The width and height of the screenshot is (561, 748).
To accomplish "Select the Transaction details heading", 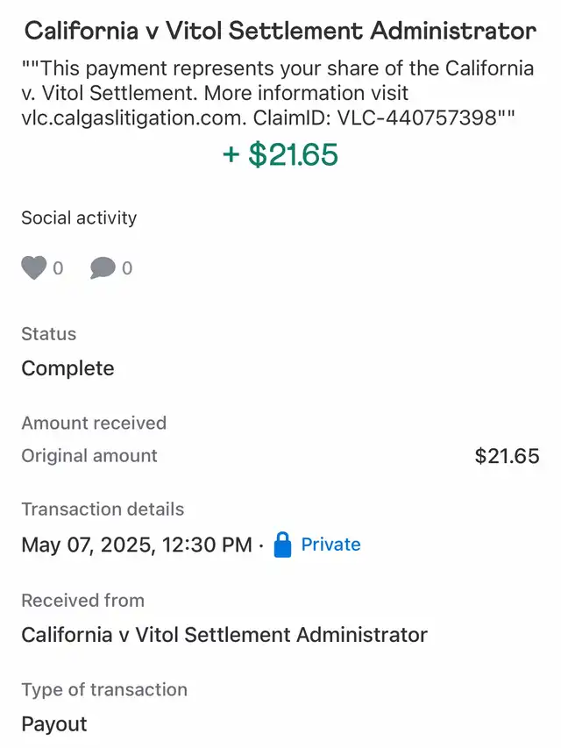I will tap(103, 509).
